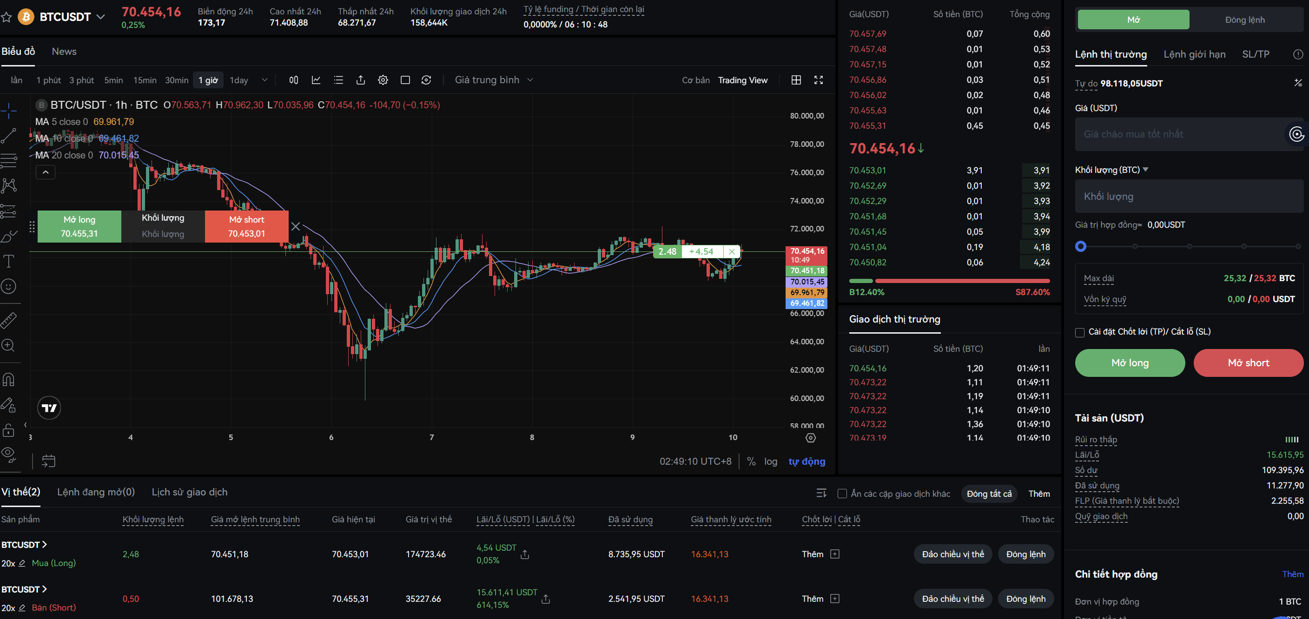Image resolution: width=1309 pixels, height=619 pixels.
Task: Add BTCUSDT to favorites with the star icon
Action: click(7, 17)
